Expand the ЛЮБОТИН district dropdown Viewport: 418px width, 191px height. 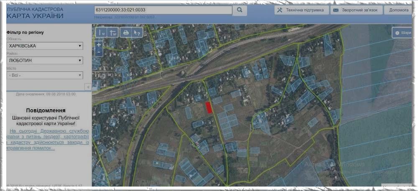pyautogui.click(x=45, y=60)
